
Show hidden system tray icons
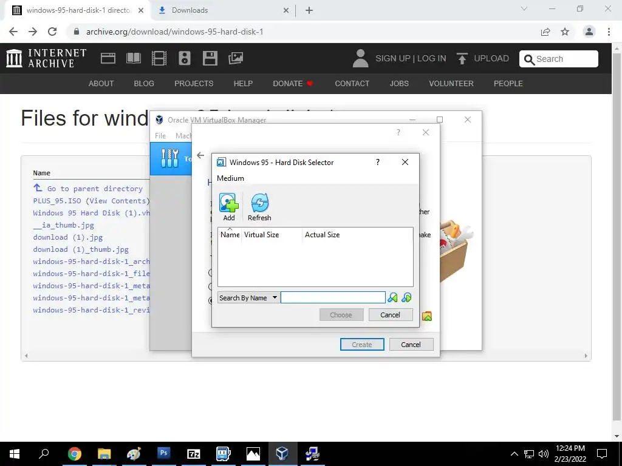tap(514, 454)
